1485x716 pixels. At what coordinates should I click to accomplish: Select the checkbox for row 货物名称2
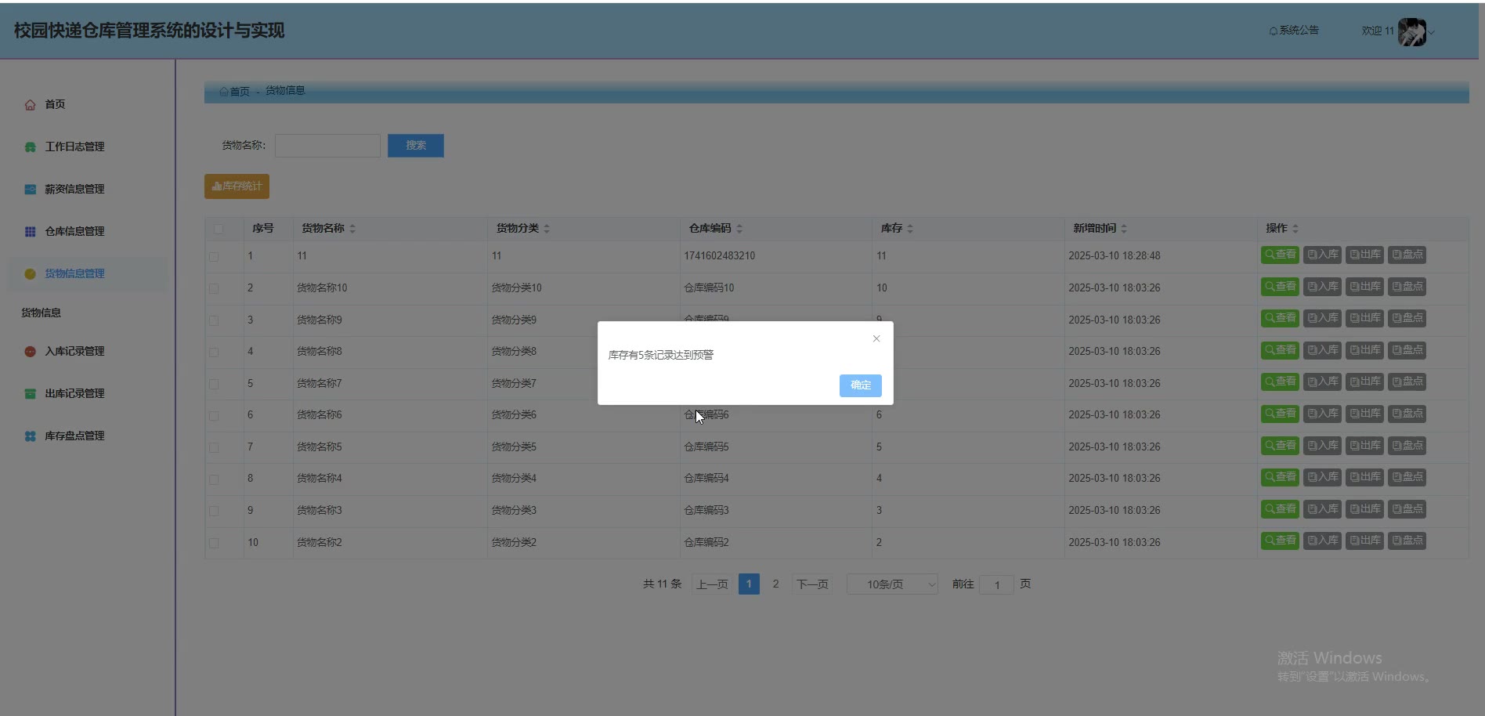[214, 543]
